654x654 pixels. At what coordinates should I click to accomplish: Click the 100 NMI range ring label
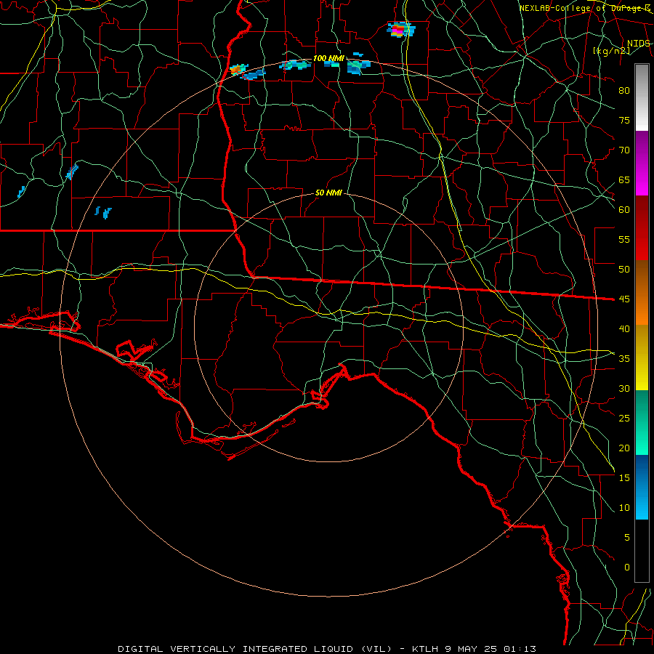(328, 58)
